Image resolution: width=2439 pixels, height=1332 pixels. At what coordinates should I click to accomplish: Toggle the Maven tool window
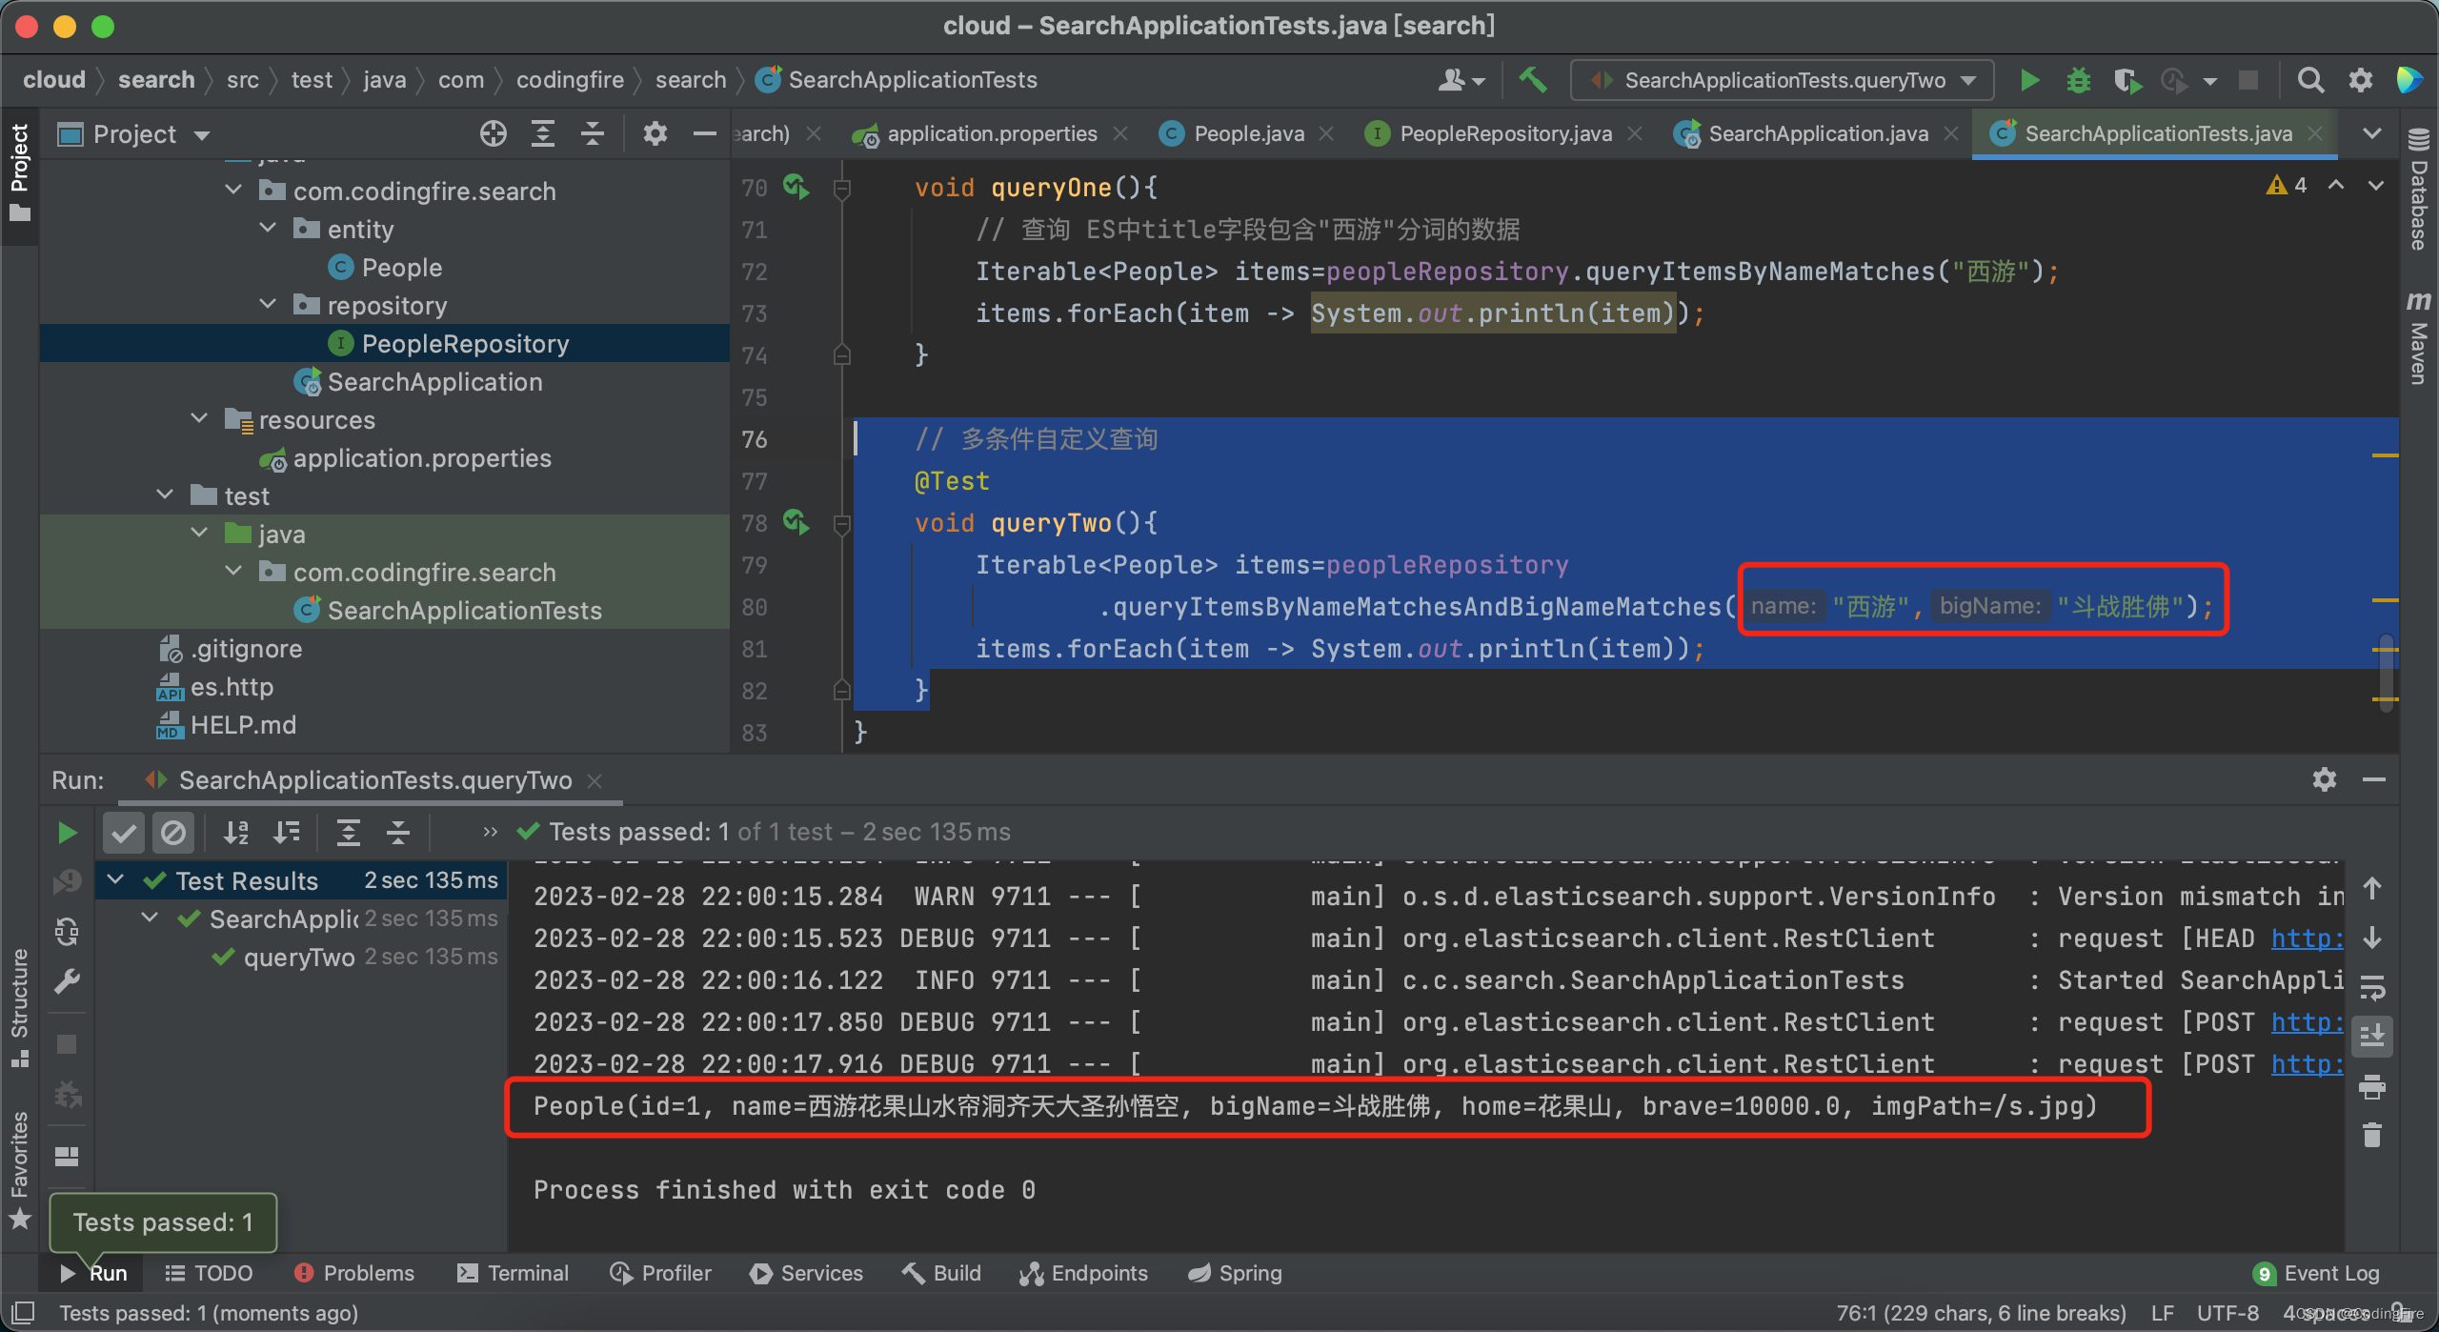click(2418, 337)
